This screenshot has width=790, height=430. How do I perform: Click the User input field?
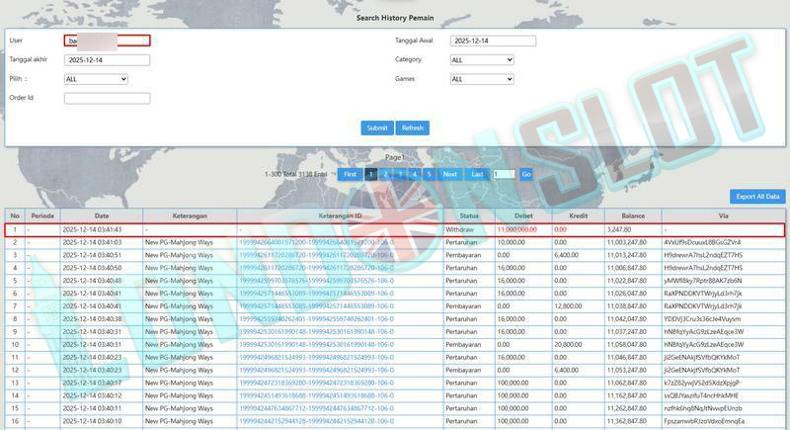(107, 41)
